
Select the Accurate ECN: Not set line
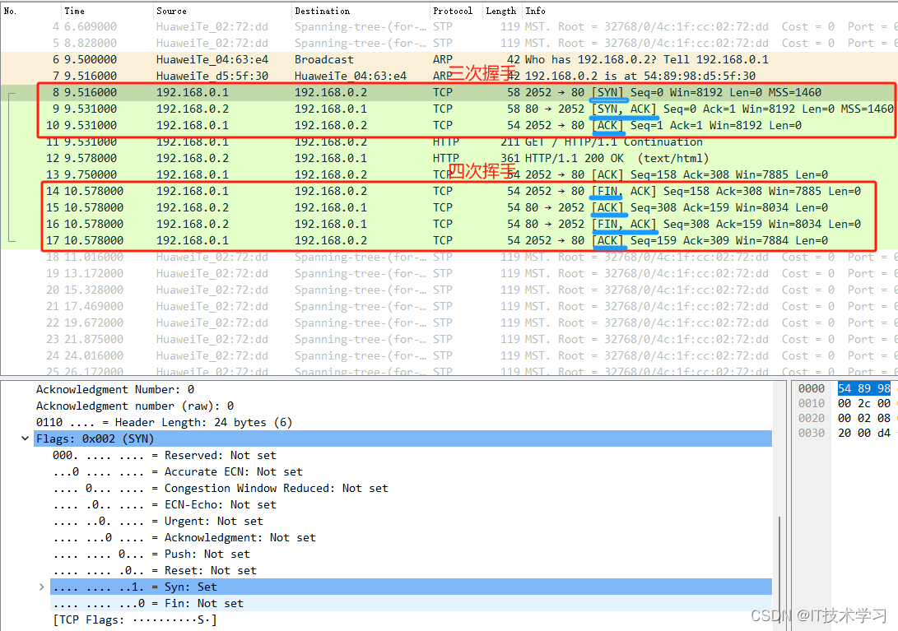[178, 472]
